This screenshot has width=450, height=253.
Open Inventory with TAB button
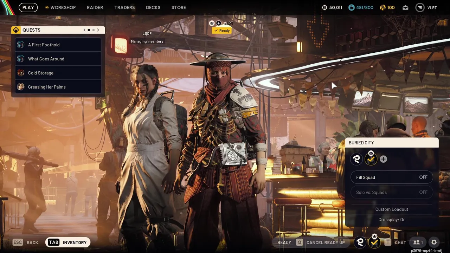point(68,242)
